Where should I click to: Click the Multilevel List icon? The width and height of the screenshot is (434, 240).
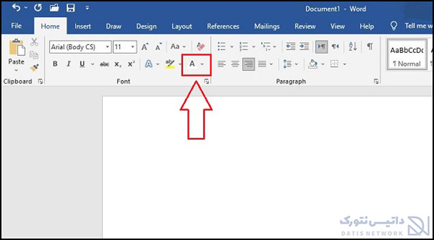pos(266,47)
